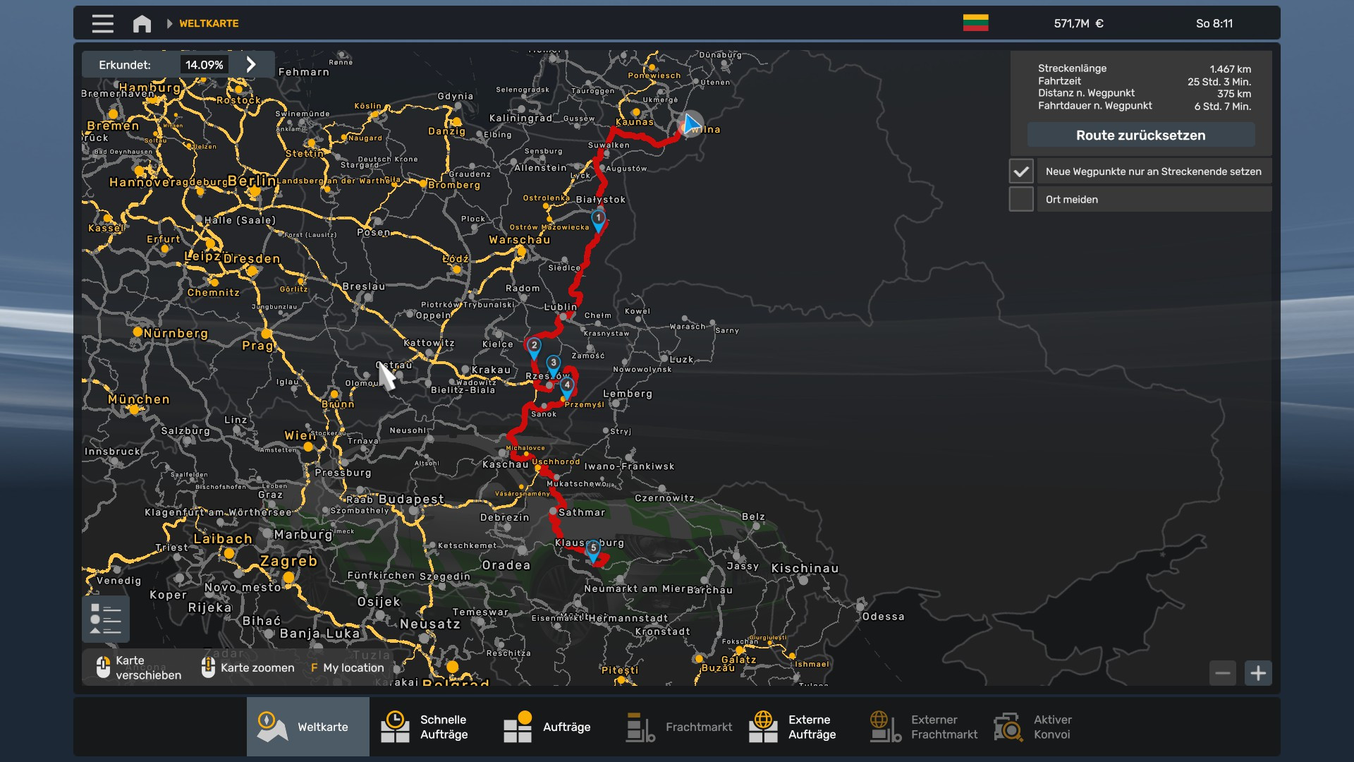The image size is (1354, 762).
Task: Uncheck new waypoints only at route end
Action: 1021,171
